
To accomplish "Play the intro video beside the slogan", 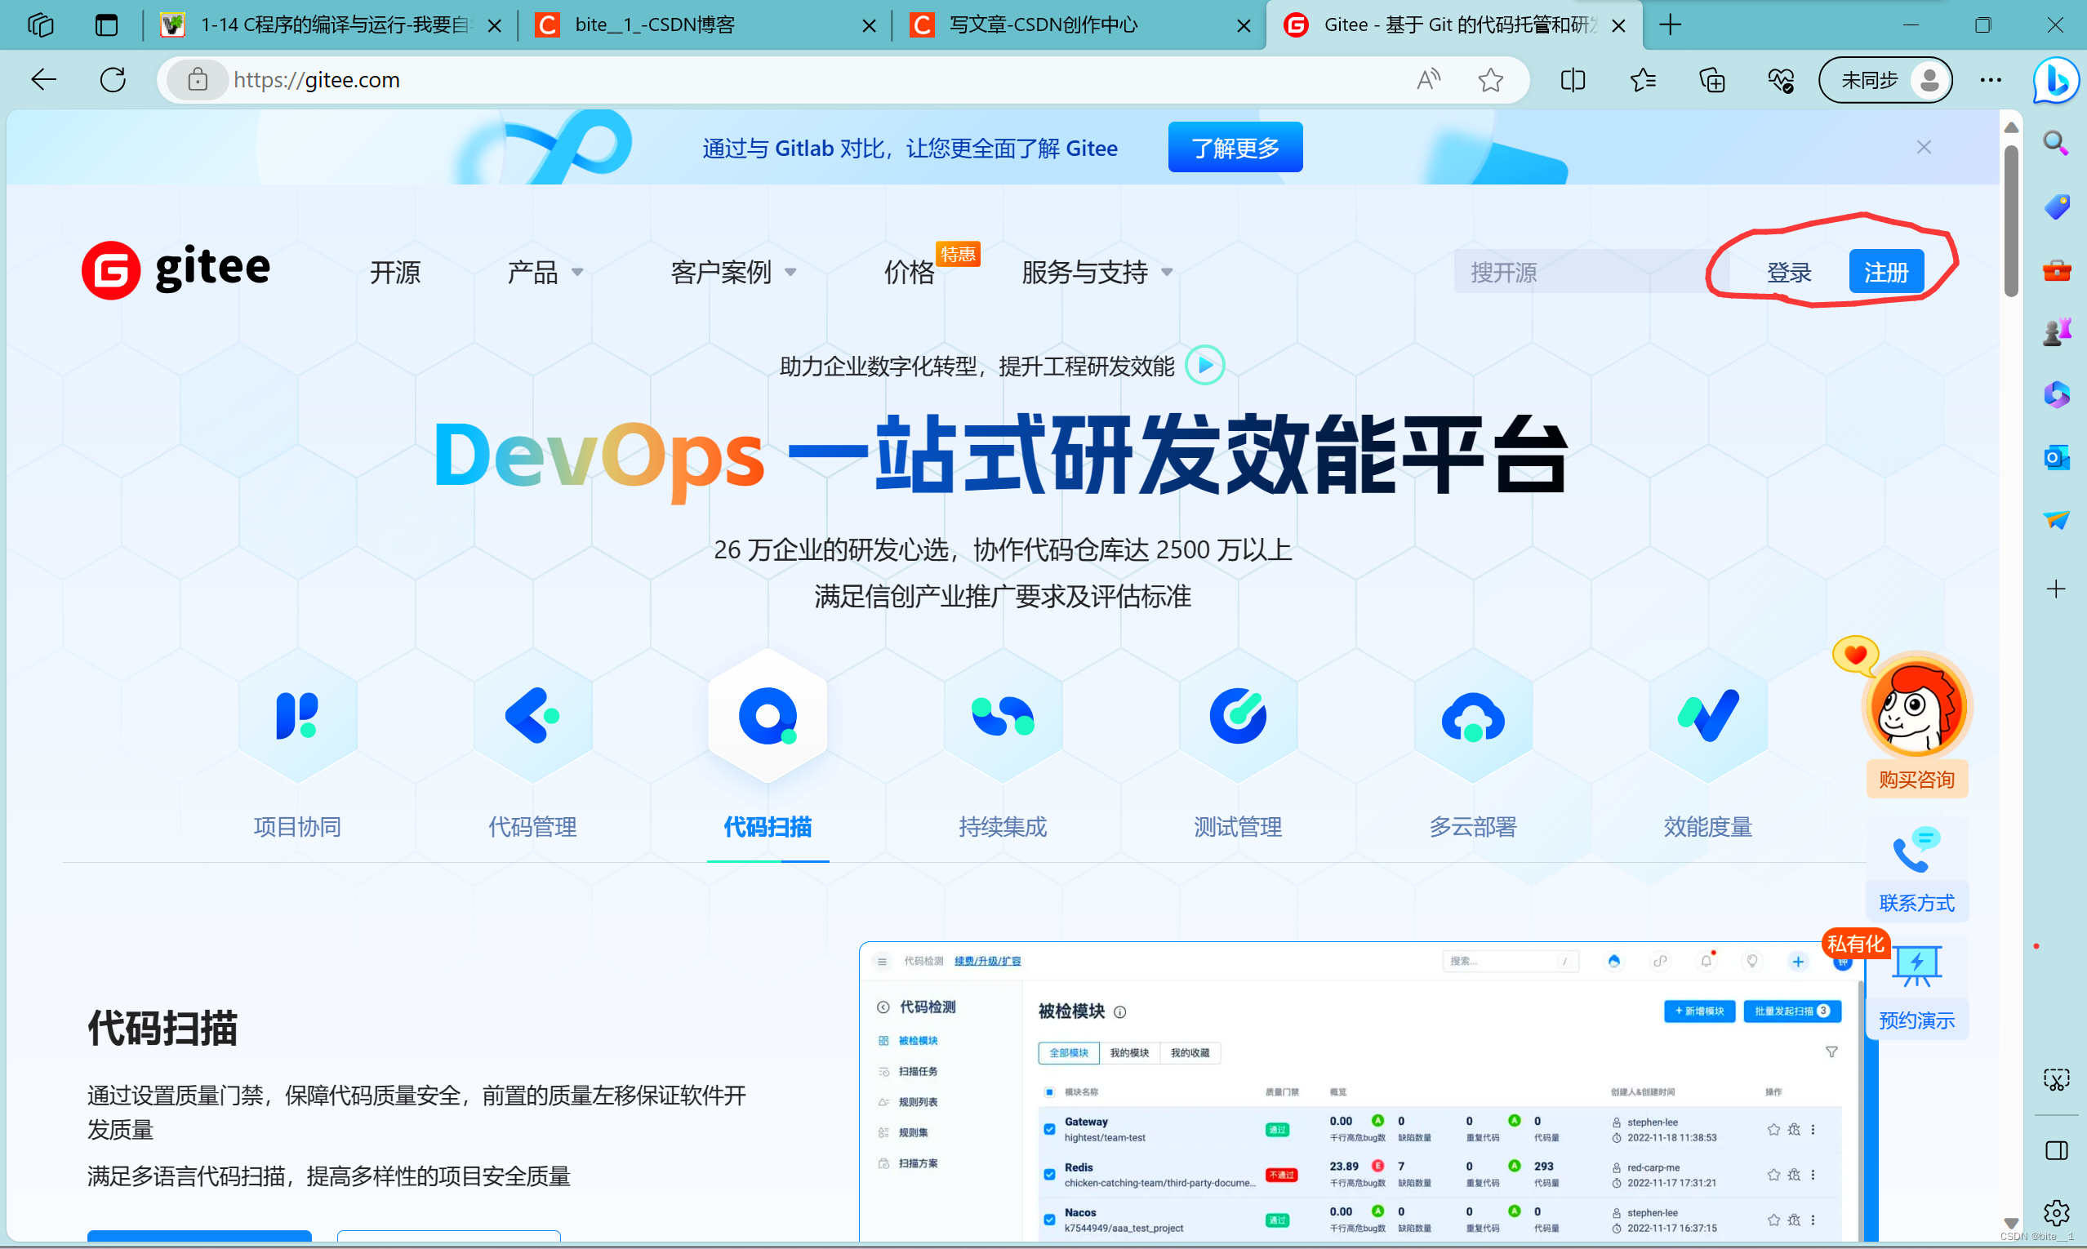I will coord(1204,365).
